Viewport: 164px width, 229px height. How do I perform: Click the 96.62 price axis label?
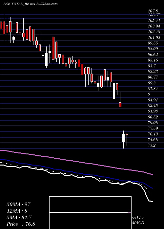(153, 55)
